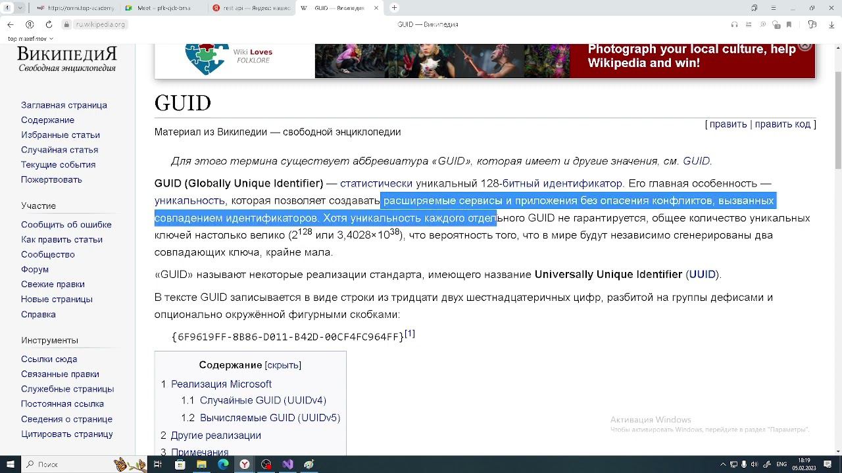842x473 pixels.
Task: Open Visual Studio from the taskbar
Action: 287,464
